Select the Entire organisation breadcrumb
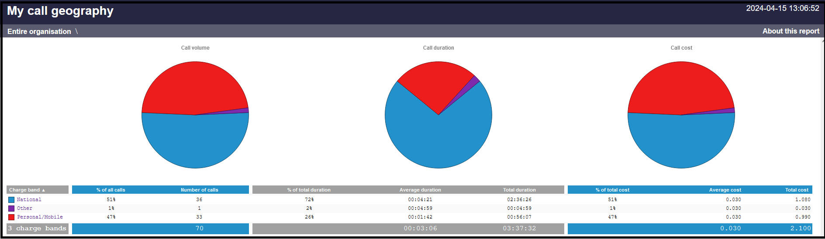The image size is (825, 239). [x=39, y=31]
